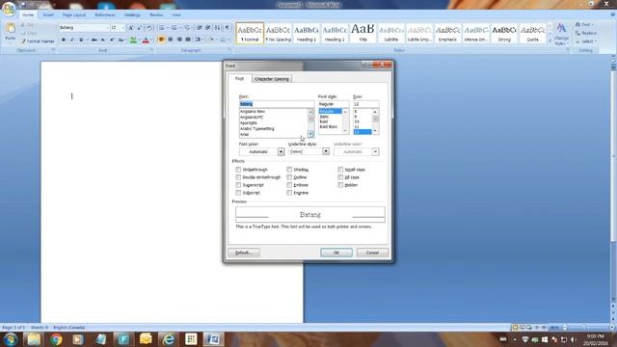Viewport: 617px width, 347px height.
Task: Click the Line Spacing icon
Action: coord(198,40)
